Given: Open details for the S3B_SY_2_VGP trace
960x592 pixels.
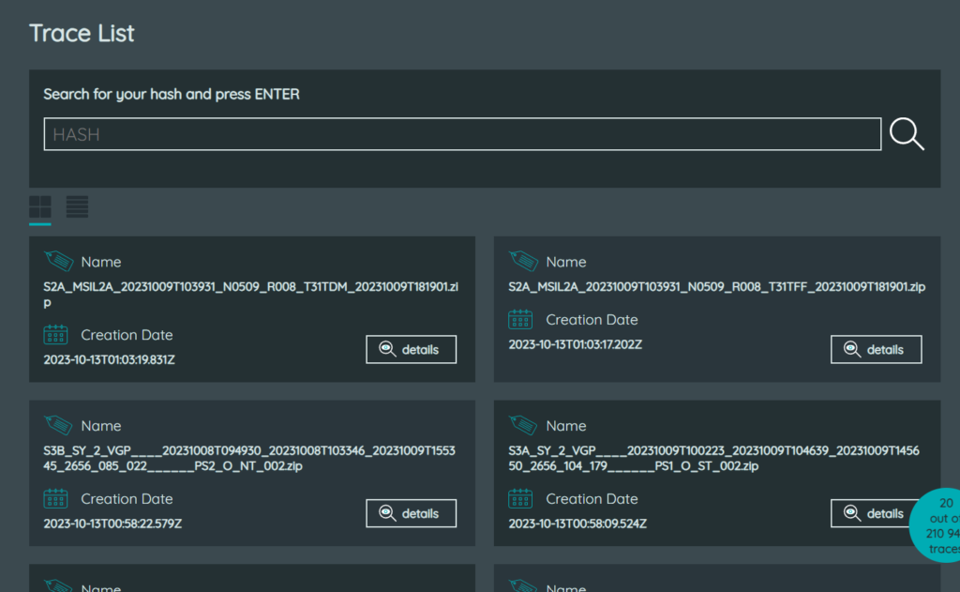Looking at the screenshot, I should tap(411, 513).
